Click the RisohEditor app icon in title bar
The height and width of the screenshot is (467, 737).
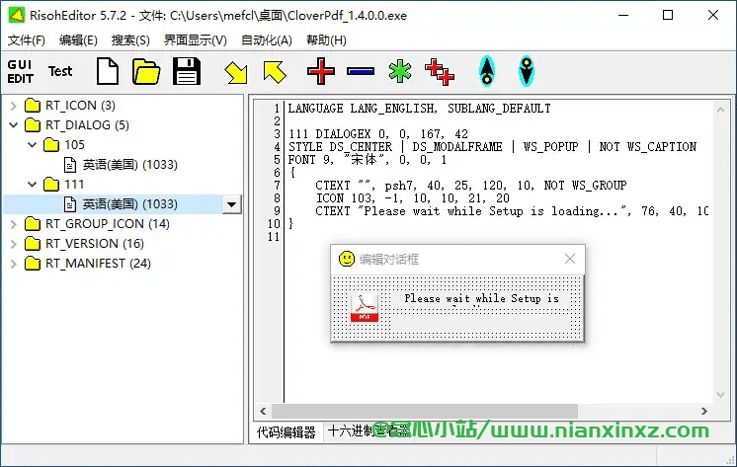pyautogui.click(x=16, y=15)
